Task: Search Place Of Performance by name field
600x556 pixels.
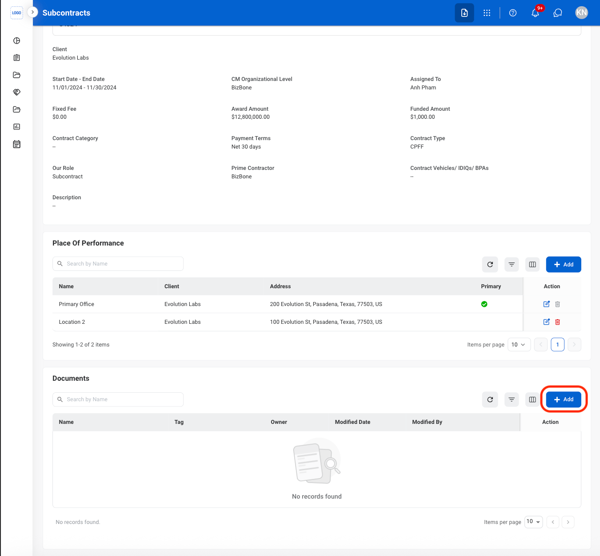Action: click(118, 264)
